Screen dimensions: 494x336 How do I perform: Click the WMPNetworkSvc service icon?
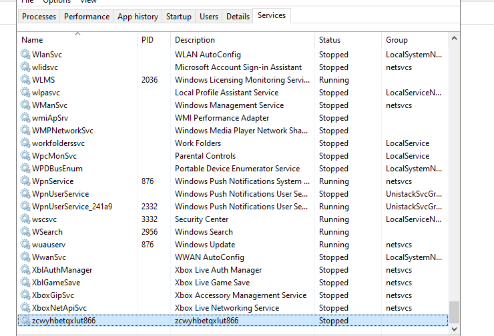click(26, 131)
